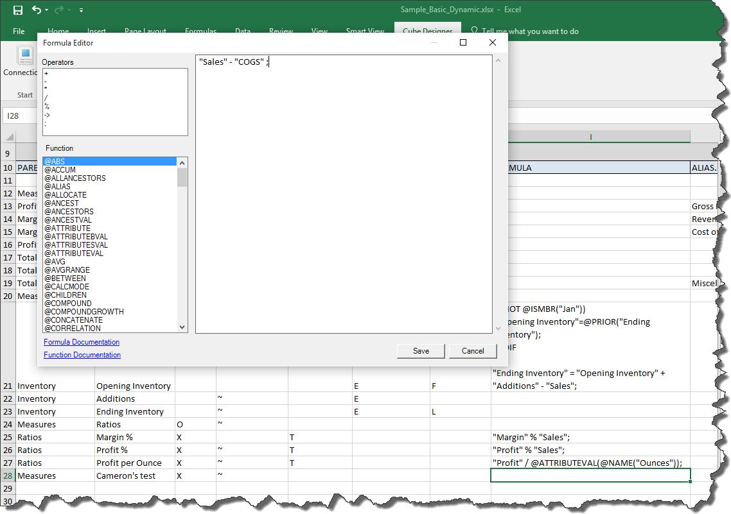Screen dimensions: 731x514
Task: Click the Ending Inventory cell
Action: (x=135, y=411)
